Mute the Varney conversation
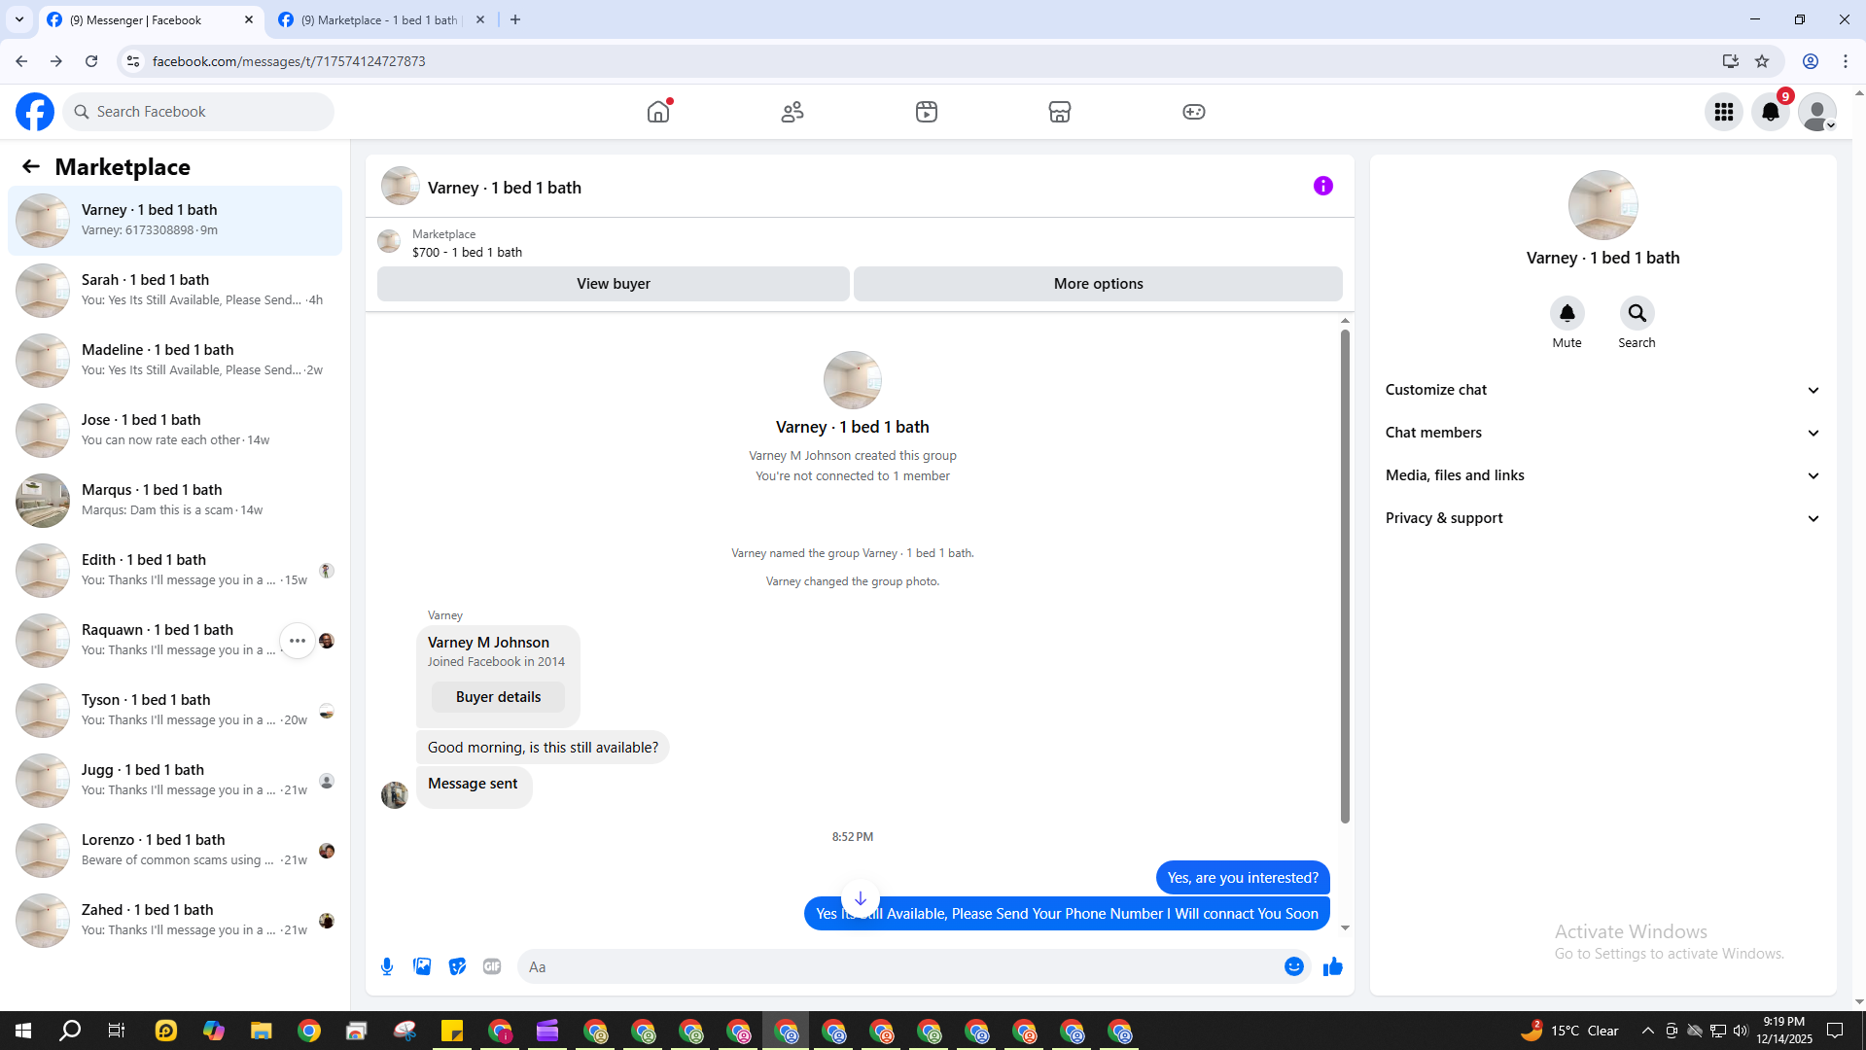Image resolution: width=1866 pixels, height=1050 pixels. [1567, 313]
